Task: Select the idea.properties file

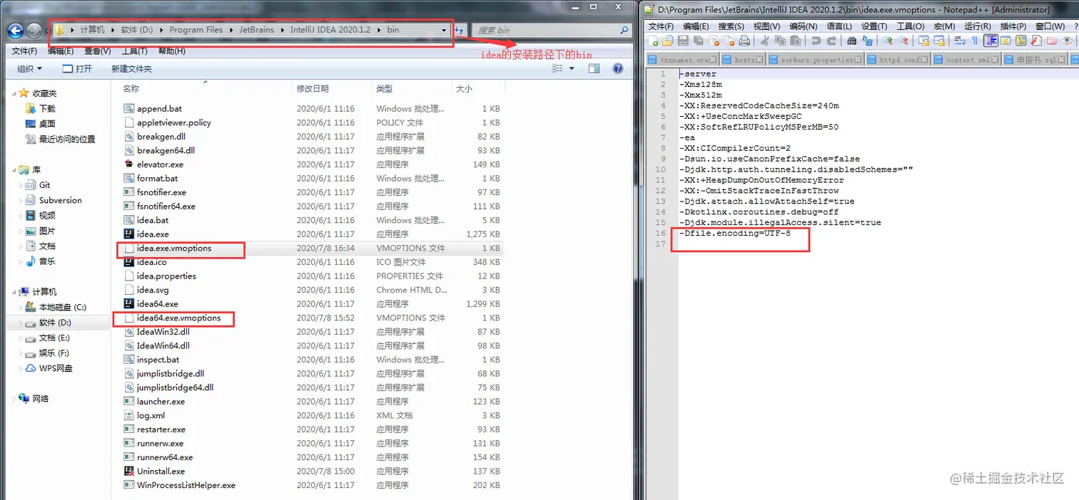Action: (x=166, y=276)
